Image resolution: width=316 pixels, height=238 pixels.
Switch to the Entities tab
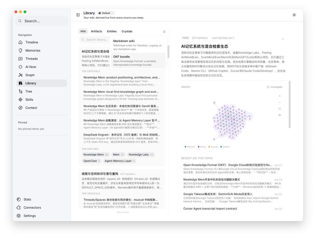112,31
